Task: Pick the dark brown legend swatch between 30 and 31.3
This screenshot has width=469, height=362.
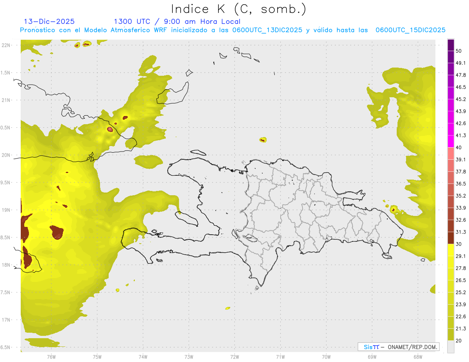Action: pyautogui.click(x=451, y=238)
